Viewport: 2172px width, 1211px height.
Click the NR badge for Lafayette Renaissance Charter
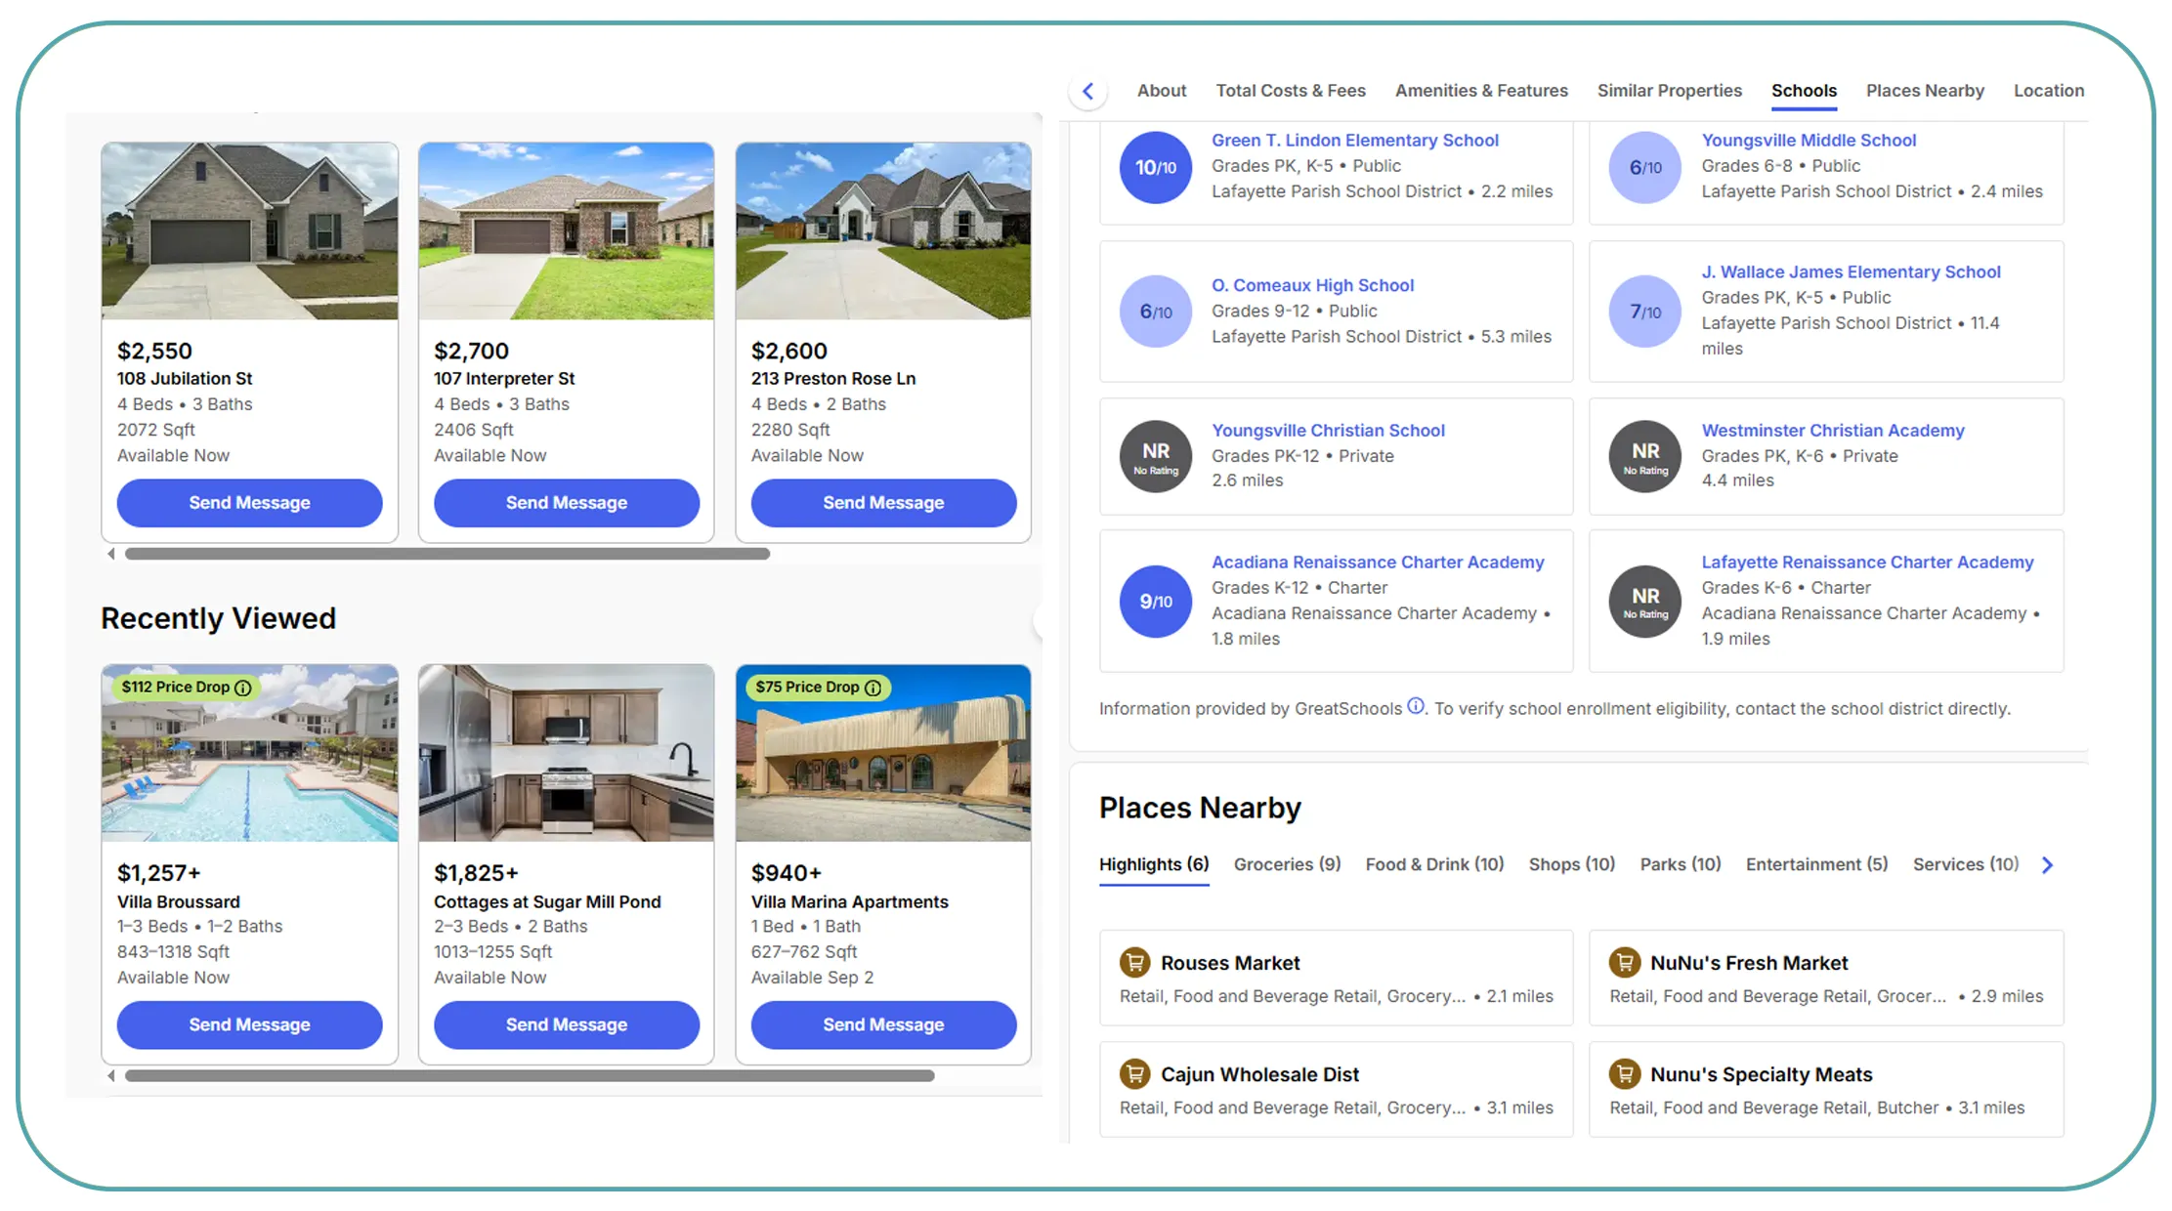(x=1645, y=602)
